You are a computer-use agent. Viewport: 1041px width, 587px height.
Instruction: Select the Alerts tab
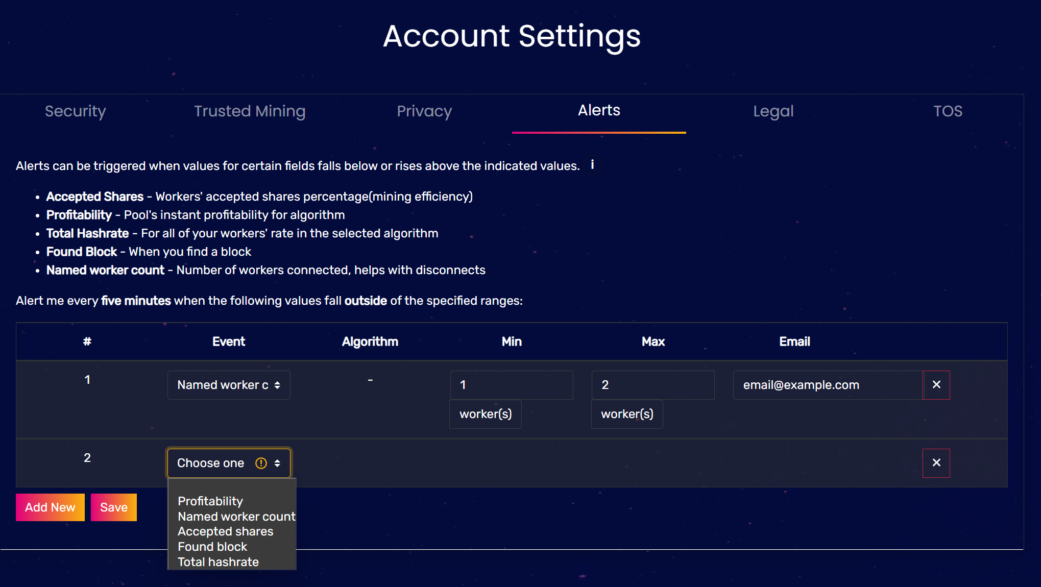(x=599, y=110)
